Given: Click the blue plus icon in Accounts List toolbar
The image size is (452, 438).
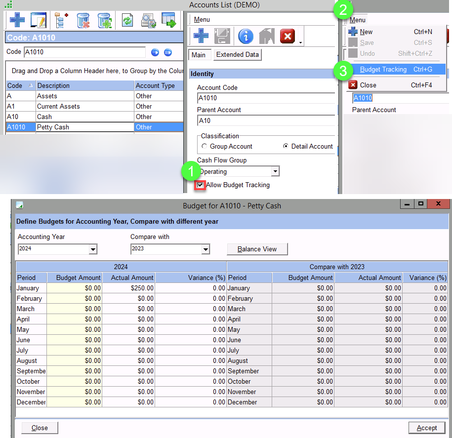Looking at the screenshot, I should pos(17,21).
